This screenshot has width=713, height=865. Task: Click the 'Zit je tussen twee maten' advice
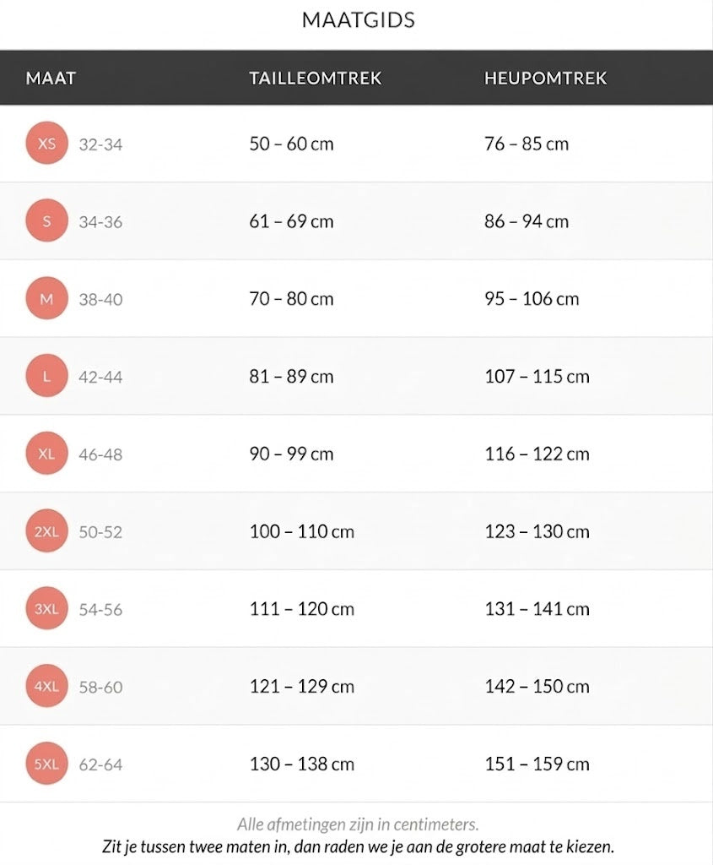358,846
